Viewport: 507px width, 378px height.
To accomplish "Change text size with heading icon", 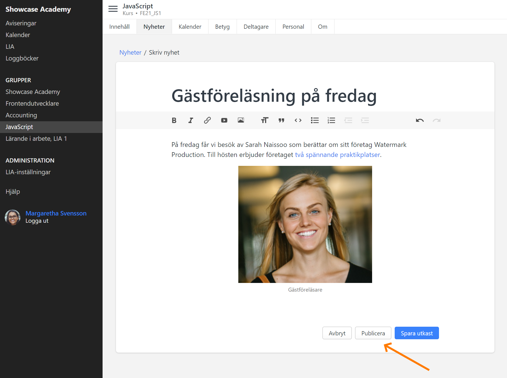I will coord(265,120).
